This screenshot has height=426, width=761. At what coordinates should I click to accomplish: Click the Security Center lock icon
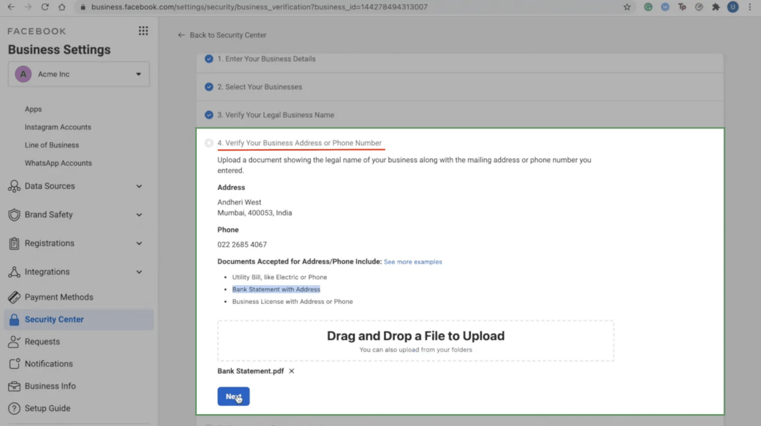point(14,319)
